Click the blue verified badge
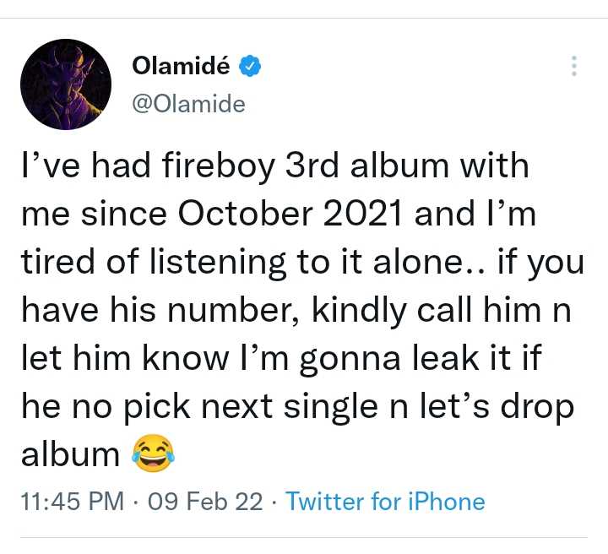Screen dimensions: 608x554 click(x=252, y=68)
